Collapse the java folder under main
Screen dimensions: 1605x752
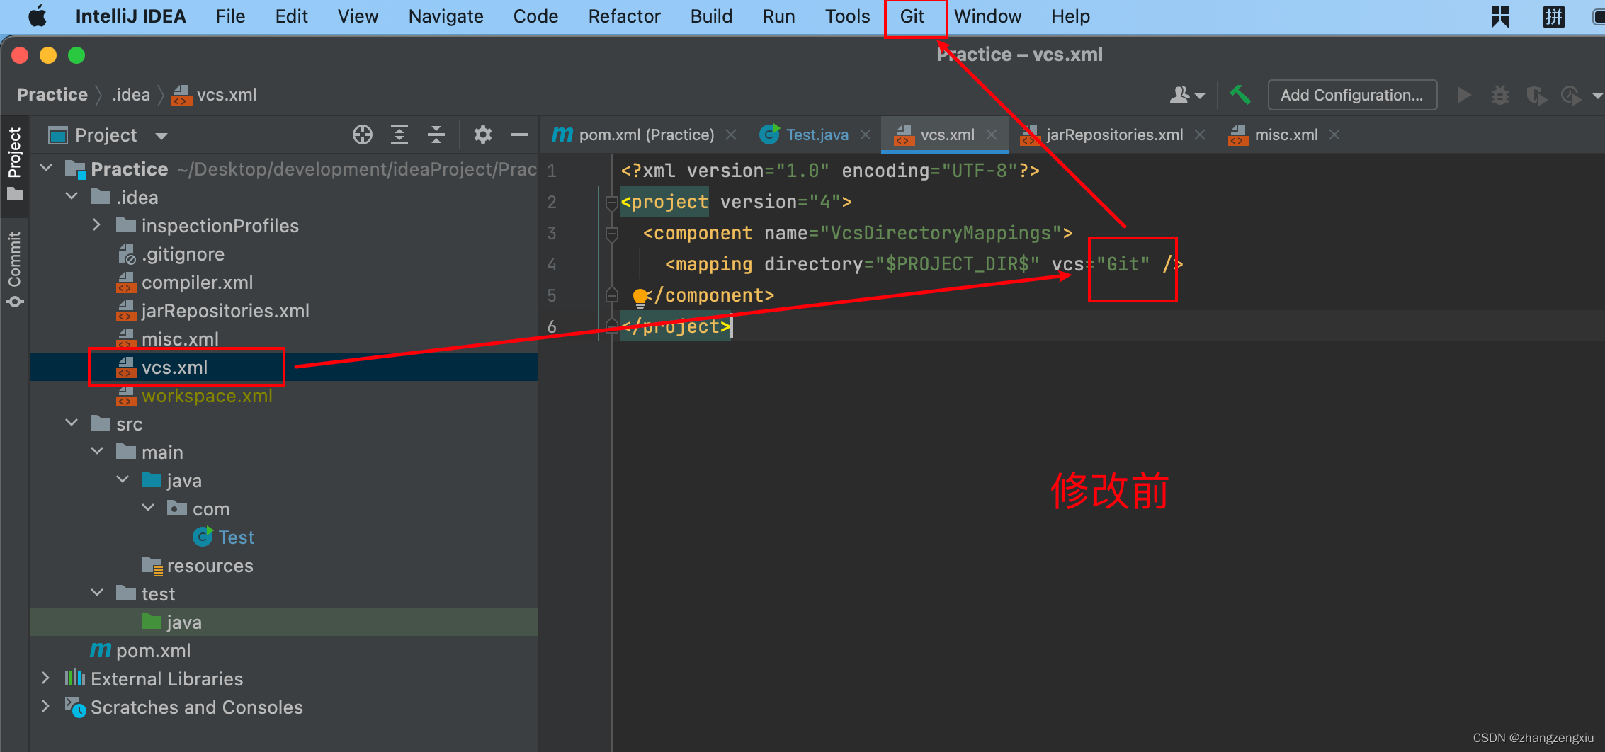[x=123, y=480]
